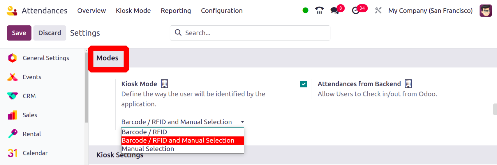Click company icon beside Kiosk Mode label
This screenshot has width=497, height=165.
click(164, 84)
